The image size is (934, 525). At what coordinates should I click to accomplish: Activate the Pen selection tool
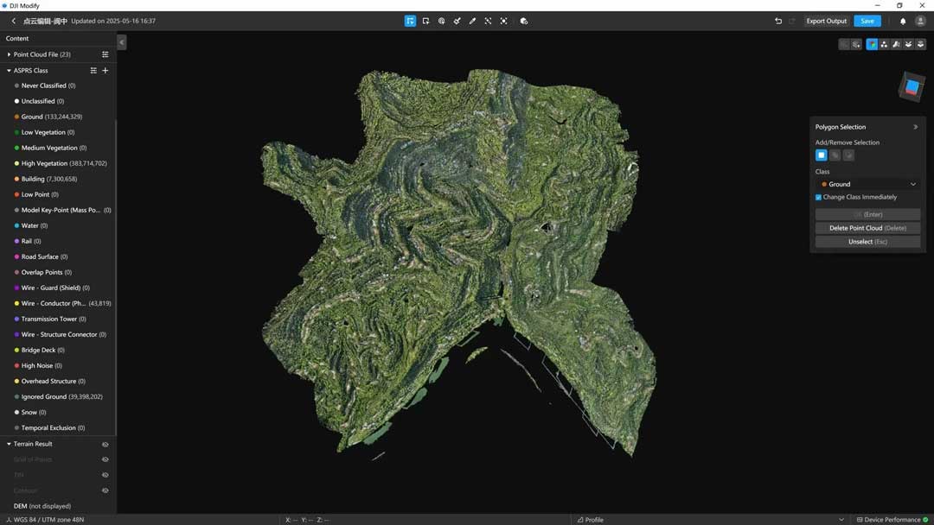(472, 21)
